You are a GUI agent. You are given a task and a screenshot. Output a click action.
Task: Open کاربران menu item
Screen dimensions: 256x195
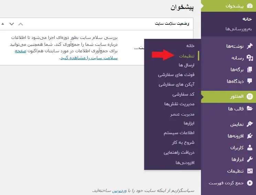click(x=228, y=148)
